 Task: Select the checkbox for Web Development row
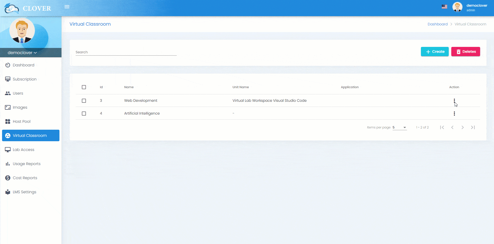[84, 100]
